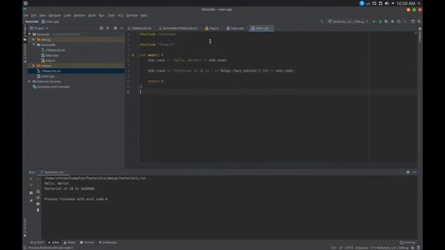
Task: Click the green Rerun icon in Run panel
Action: pos(31,179)
